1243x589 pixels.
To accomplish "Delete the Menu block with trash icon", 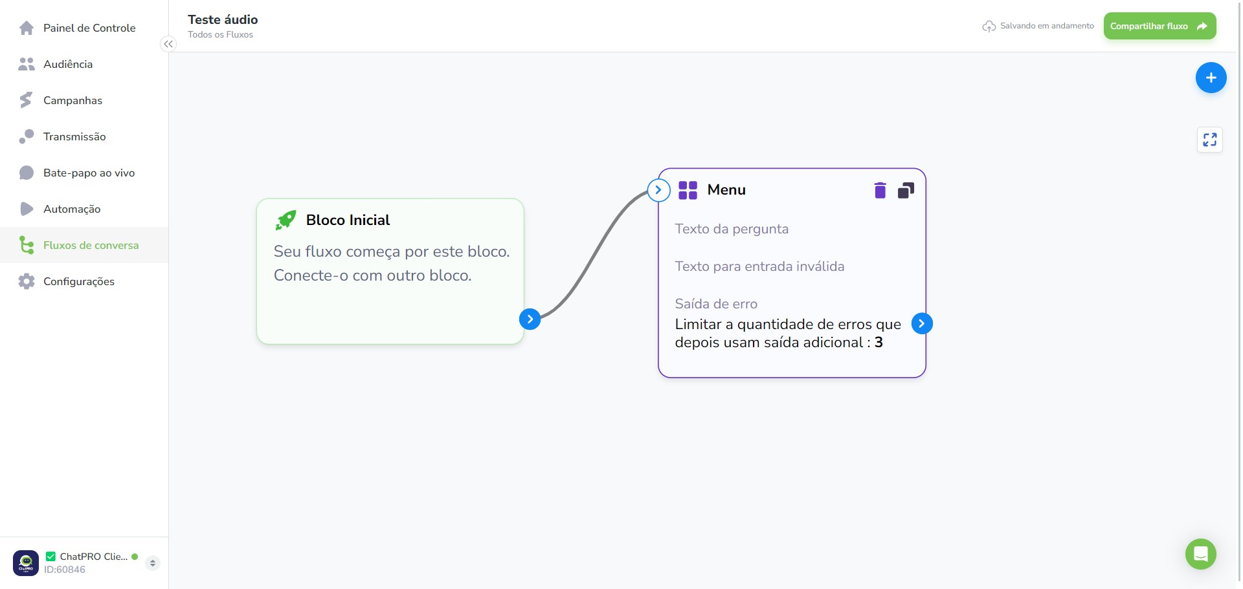I will click(880, 190).
